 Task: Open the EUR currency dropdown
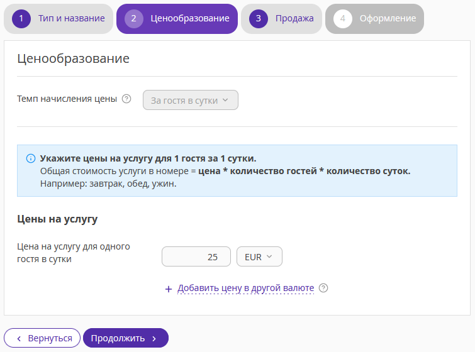[259, 256]
